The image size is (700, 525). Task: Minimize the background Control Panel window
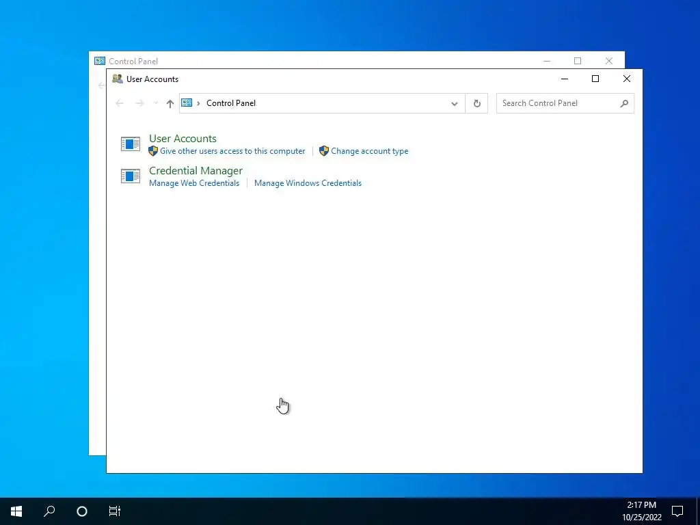547,61
